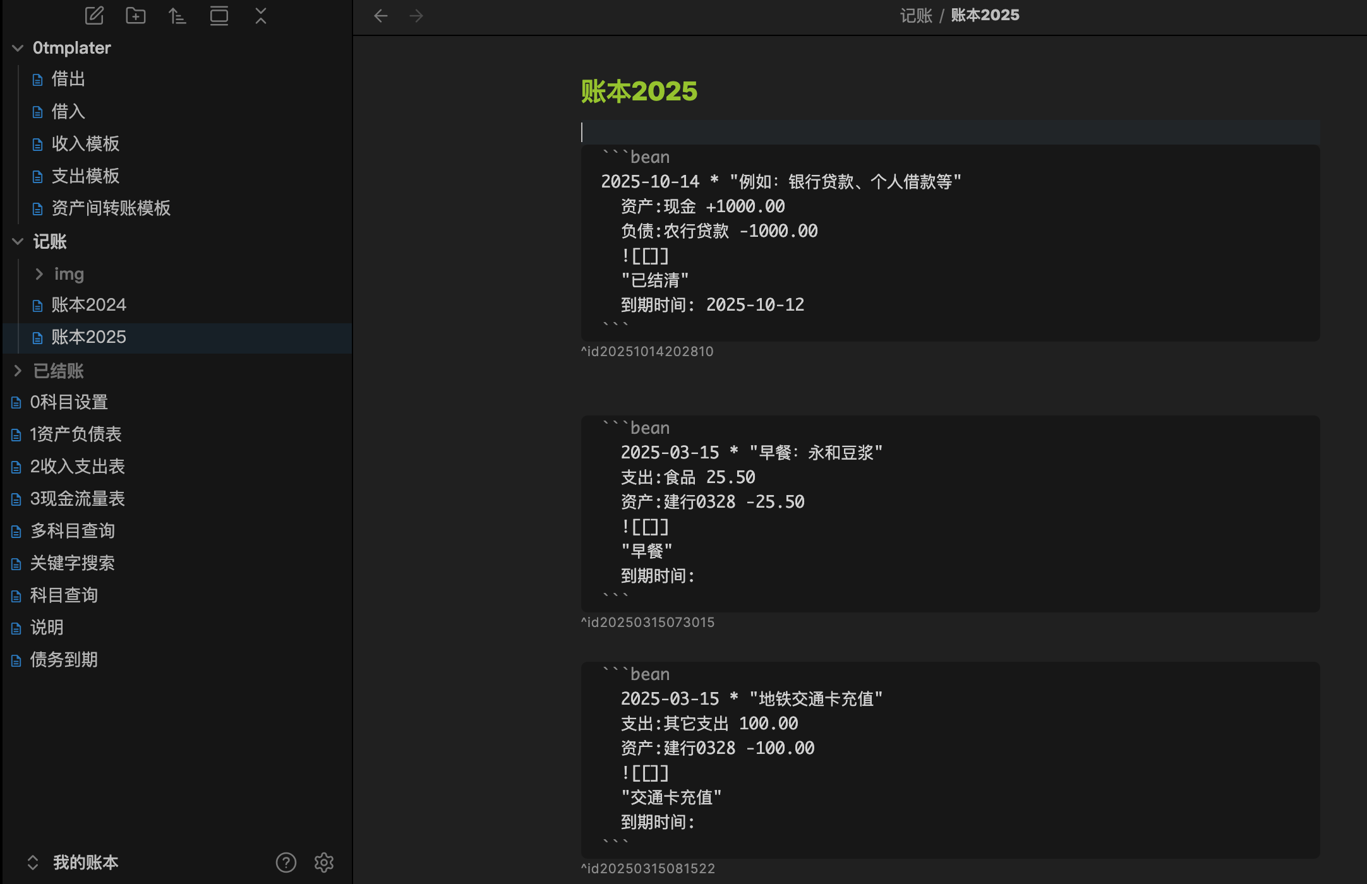The height and width of the screenshot is (884, 1367).
Task: Collapse the 记账 folder
Action: point(18,241)
